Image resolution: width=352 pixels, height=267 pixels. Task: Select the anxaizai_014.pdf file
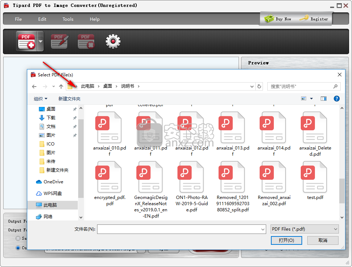(274, 134)
